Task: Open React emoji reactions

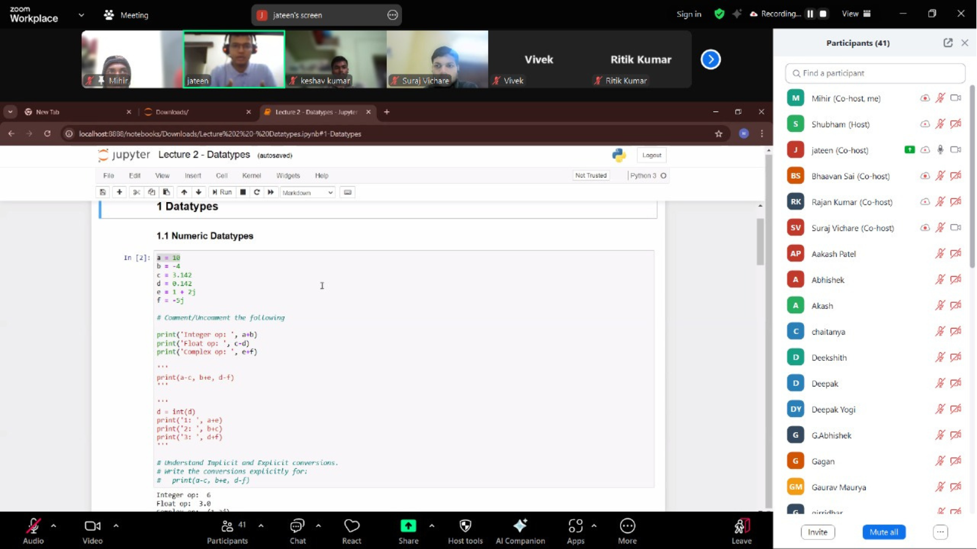Action: (x=352, y=530)
